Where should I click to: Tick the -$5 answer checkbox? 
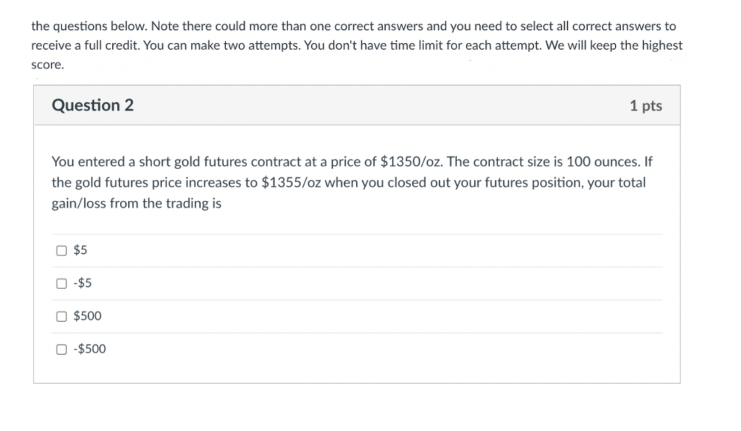pos(61,284)
